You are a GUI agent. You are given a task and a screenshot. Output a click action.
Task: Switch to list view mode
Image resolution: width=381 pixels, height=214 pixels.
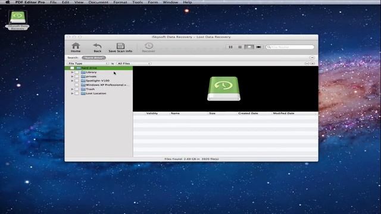click(x=240, y=47)
